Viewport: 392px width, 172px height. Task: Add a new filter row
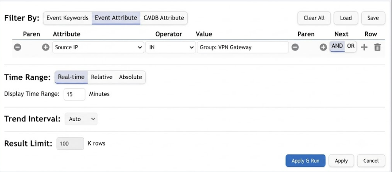coord(364,47)
